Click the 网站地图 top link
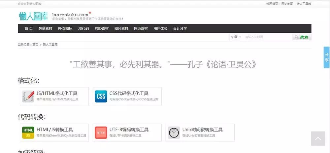This screenshot has height=153, width=330. (x=287, y=4)
